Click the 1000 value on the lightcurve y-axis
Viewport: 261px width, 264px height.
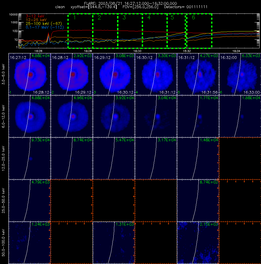point(14,22)
